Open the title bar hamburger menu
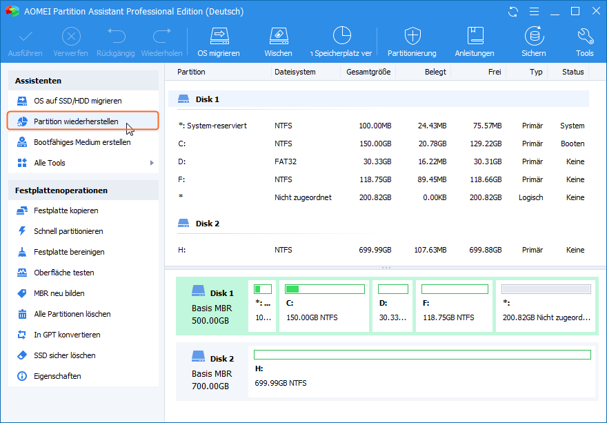Screen dimensions: 607x423 point(533,12)
